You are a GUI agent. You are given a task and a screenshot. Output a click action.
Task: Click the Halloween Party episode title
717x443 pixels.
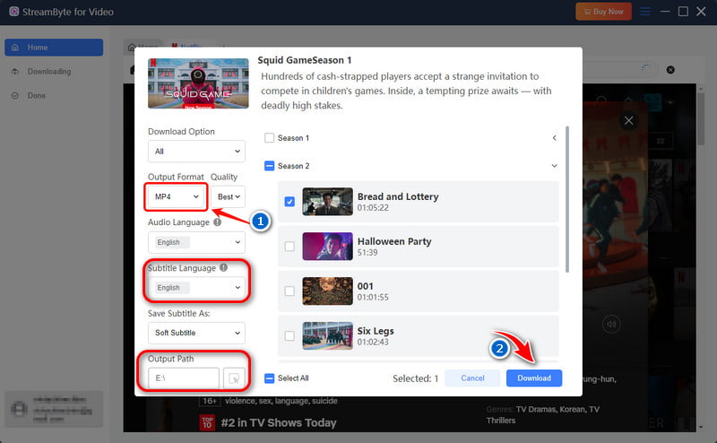tap(394, 241)
